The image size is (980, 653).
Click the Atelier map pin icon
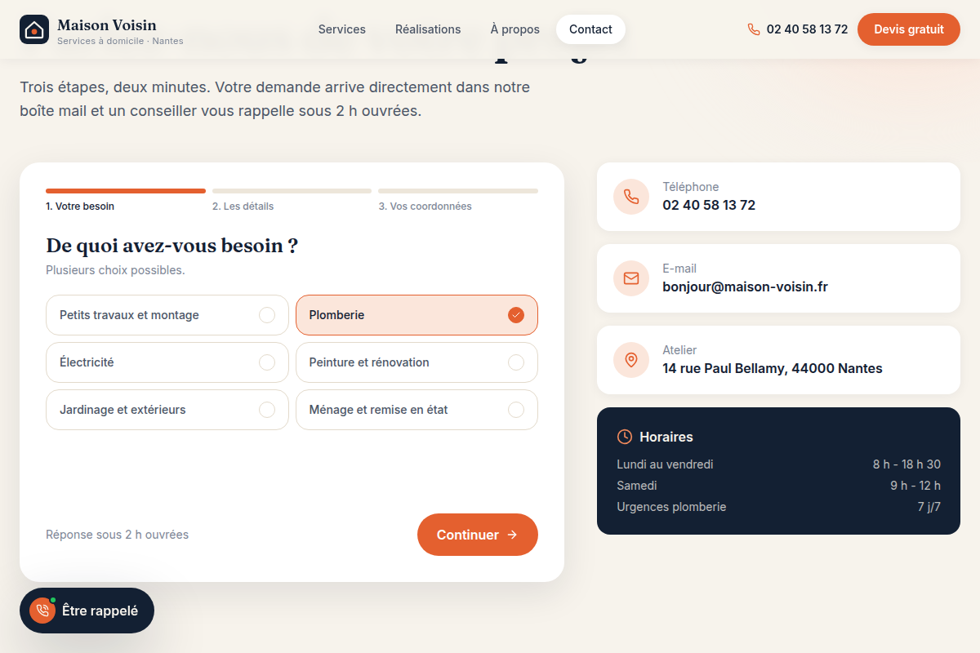631,360
